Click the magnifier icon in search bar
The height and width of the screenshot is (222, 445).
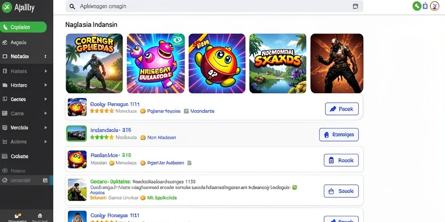coord(73,7)
